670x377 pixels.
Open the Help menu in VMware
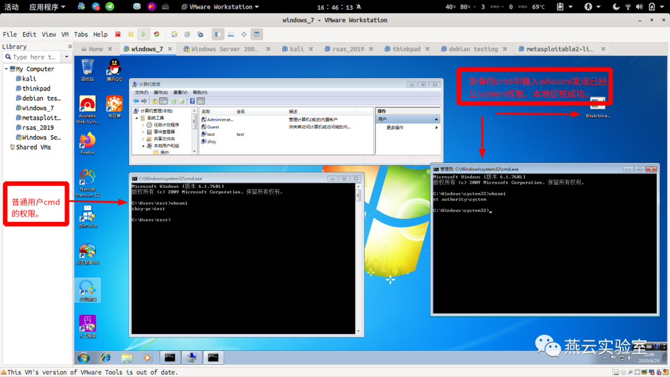100,34
